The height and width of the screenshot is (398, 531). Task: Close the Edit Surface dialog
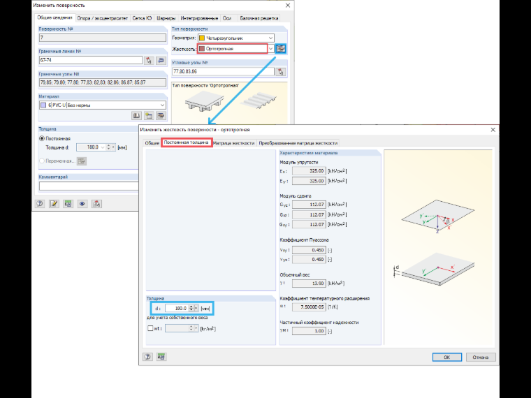pyautogui.click(x=288, y=6)
